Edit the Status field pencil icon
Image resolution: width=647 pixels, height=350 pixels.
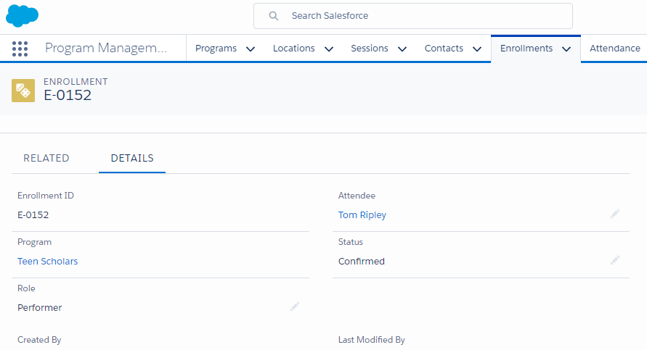(615, 260)
